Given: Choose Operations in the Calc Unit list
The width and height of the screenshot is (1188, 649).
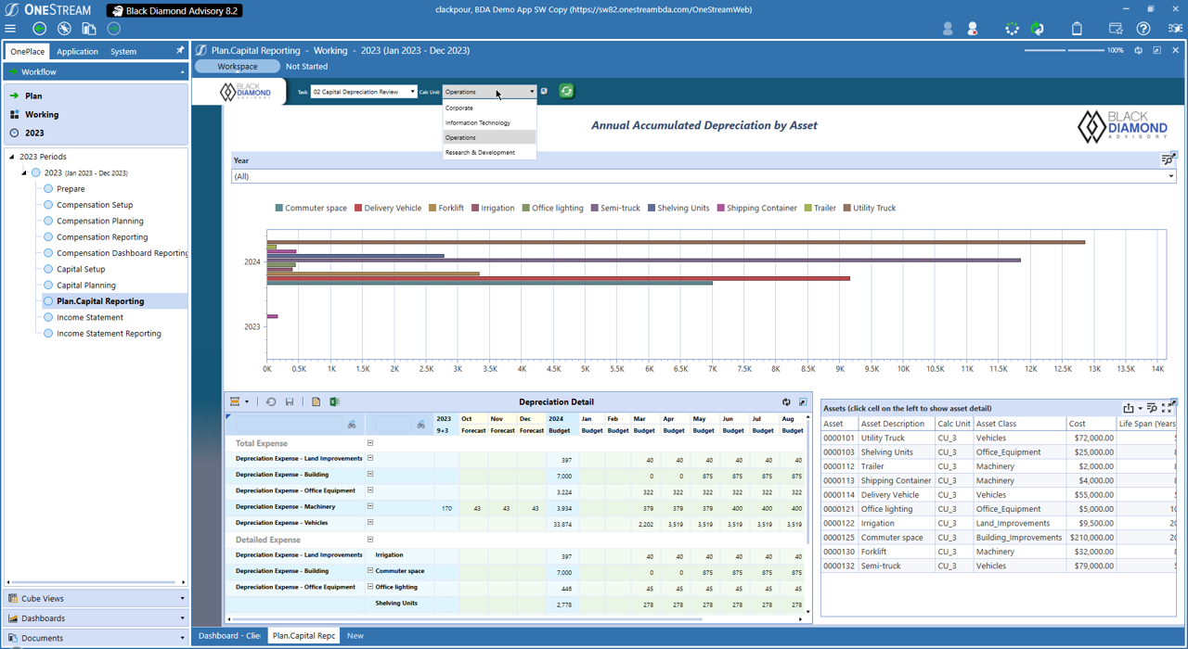Looking at the screenshot, I should click(x=489, y=137).
